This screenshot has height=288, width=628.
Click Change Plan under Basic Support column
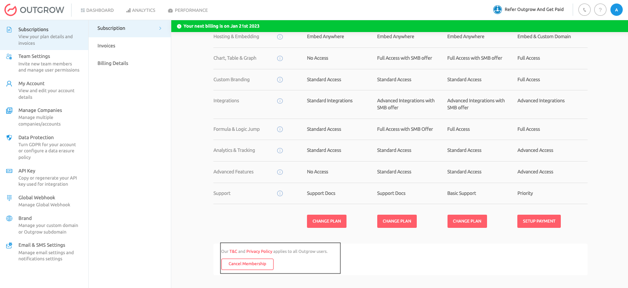coord(467,221)
